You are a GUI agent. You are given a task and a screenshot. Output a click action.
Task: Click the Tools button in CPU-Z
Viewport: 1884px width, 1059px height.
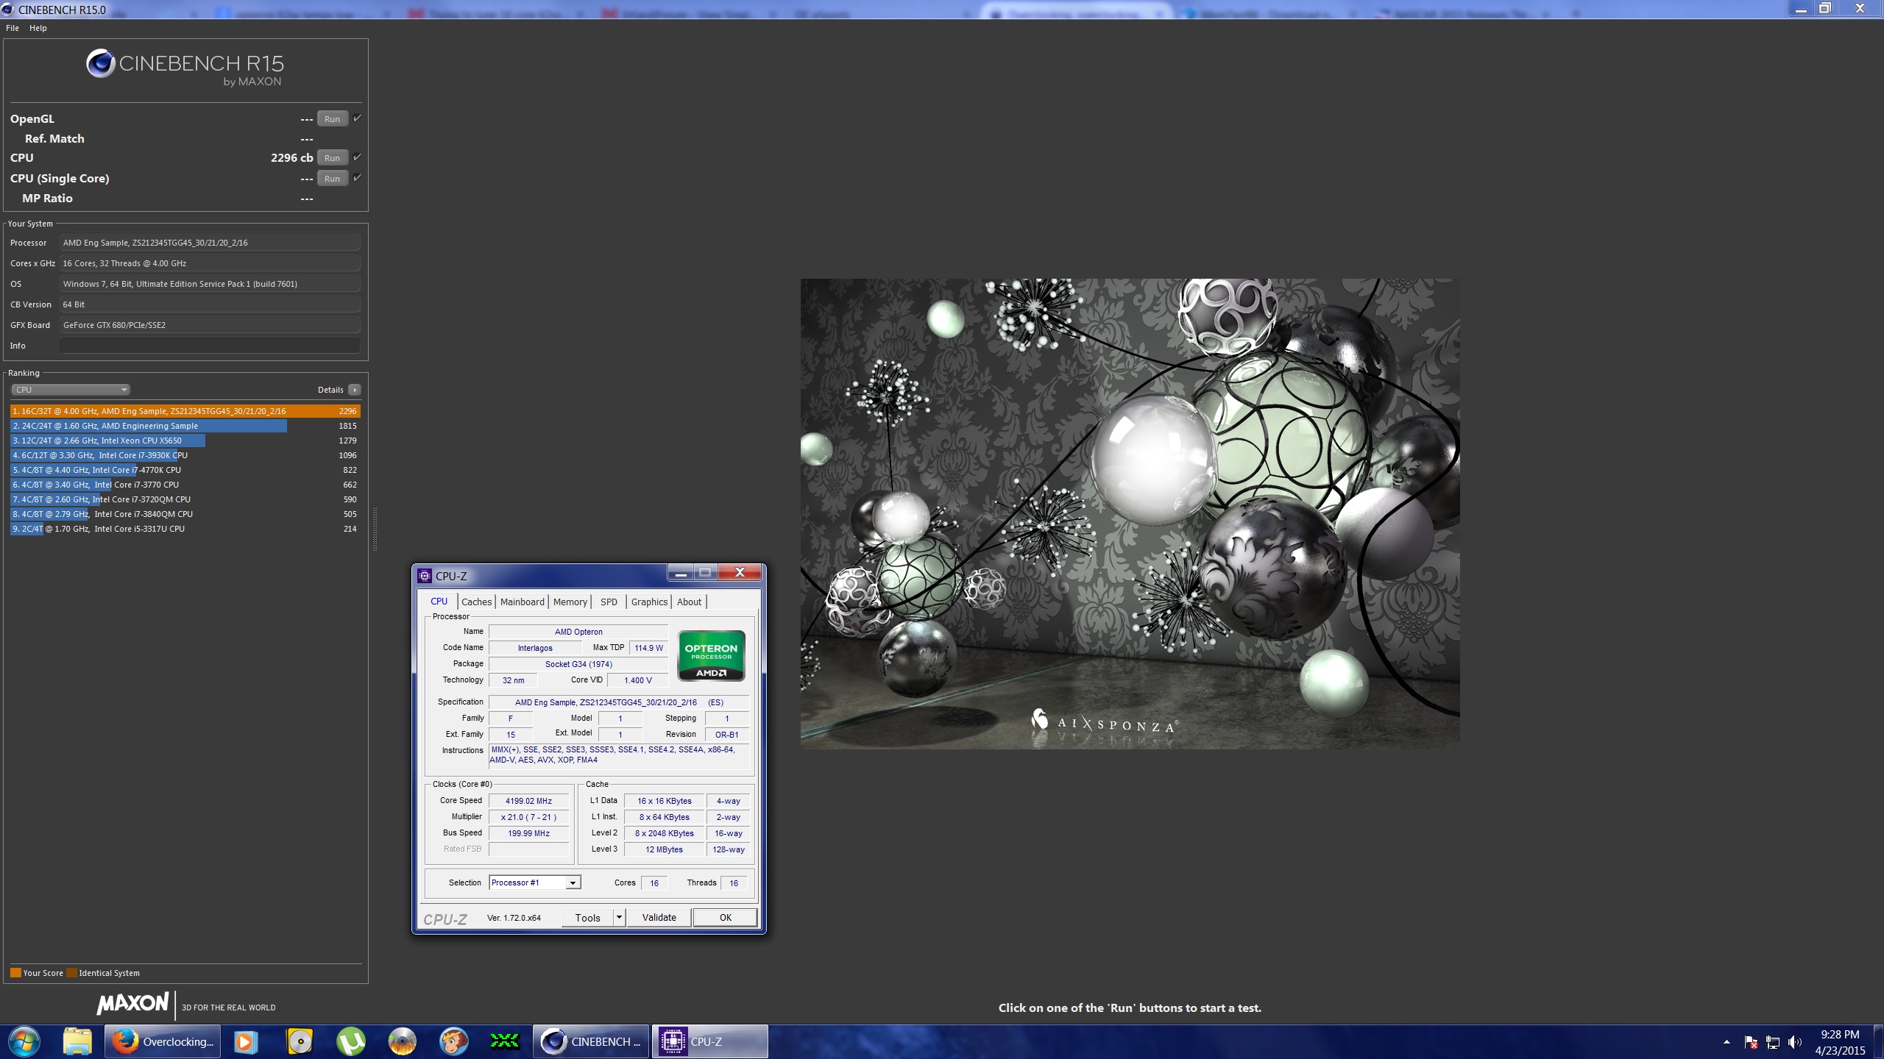(587, 917)
